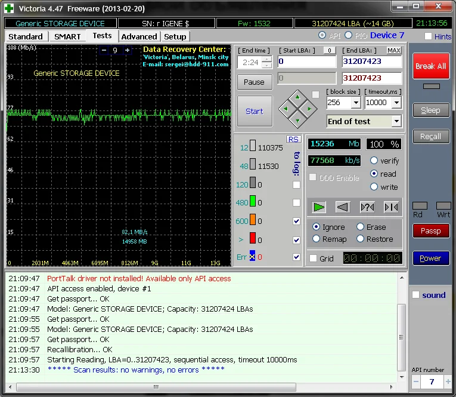Select the butterfly scan mode icon
The image size is (456, 397).
pos(391,207)
